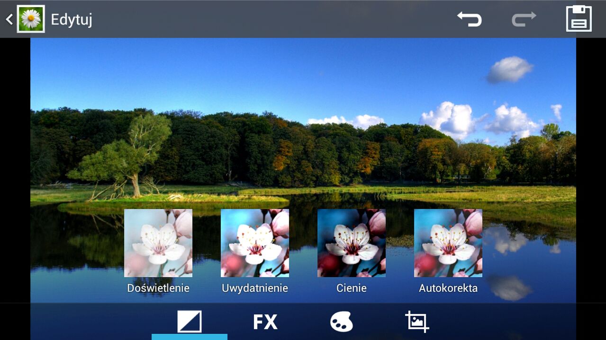The image size is (606, 340).
Task: Open the FX effects tab
Action: coord(265,322)
